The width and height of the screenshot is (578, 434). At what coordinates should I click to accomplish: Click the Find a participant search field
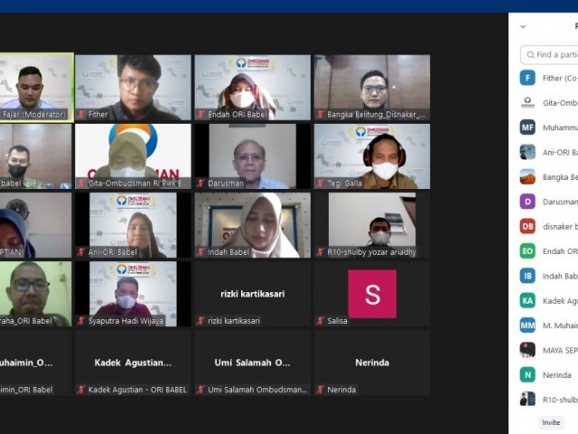553,55
